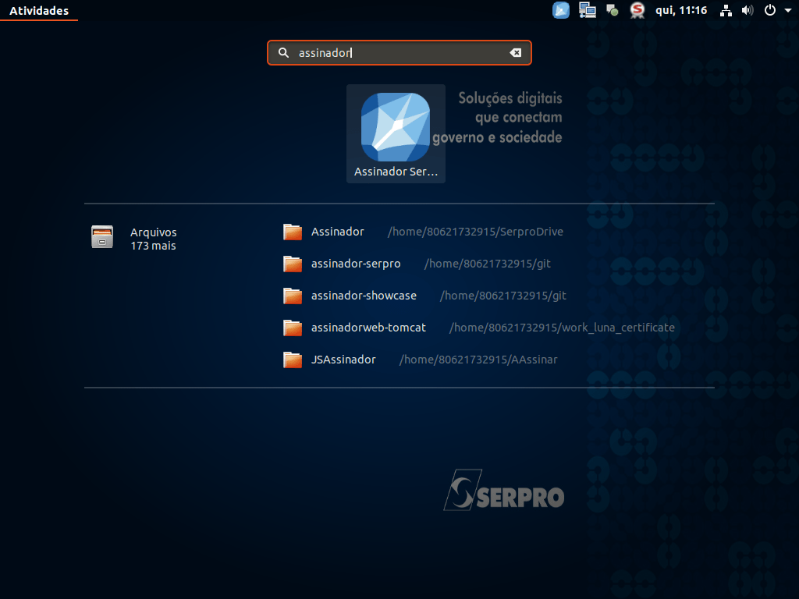Select the assinador-showcase result name
This screenshot has width=799, height=599.
[x=364, y=296]
